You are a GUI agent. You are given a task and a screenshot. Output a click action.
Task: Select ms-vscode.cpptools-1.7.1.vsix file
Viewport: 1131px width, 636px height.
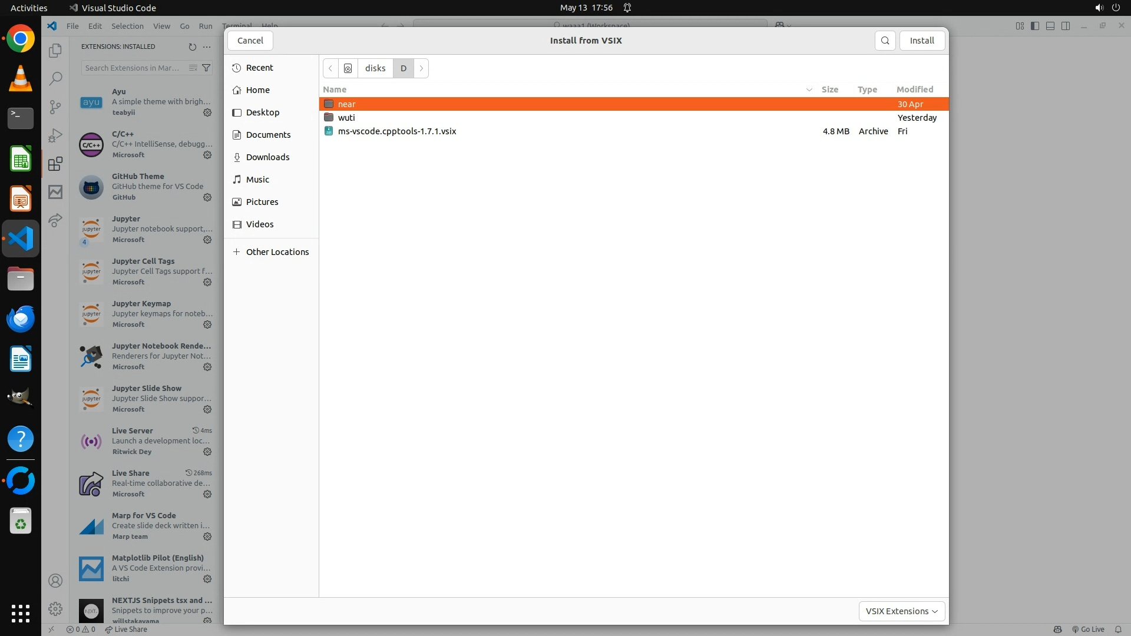coord(397,131)
